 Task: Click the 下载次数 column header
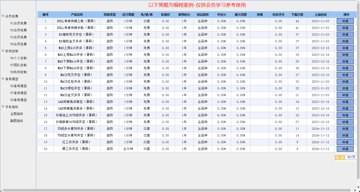(x=297, y=15)
